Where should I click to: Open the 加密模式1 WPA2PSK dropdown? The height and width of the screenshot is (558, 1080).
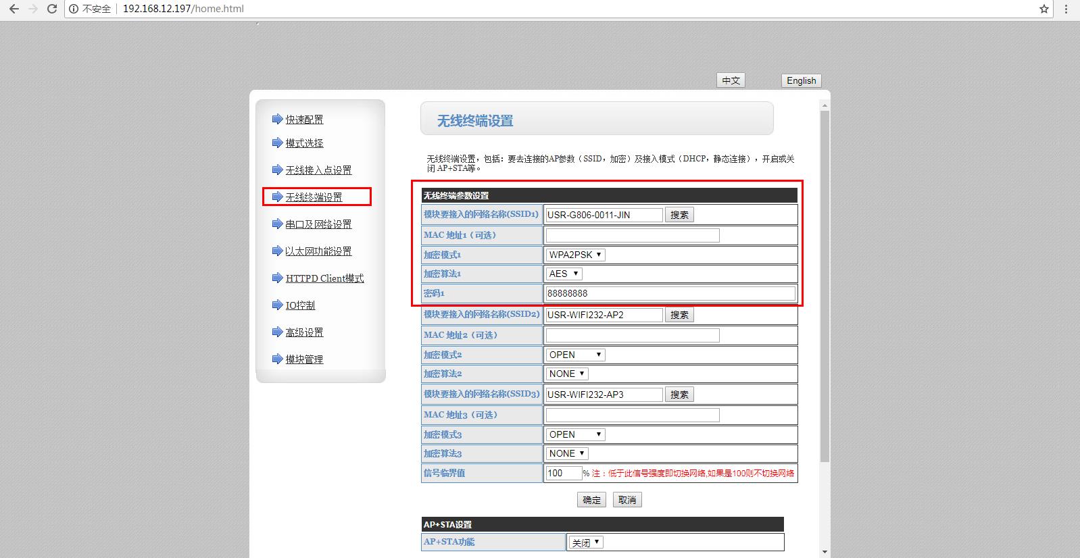tap(575, 255)
